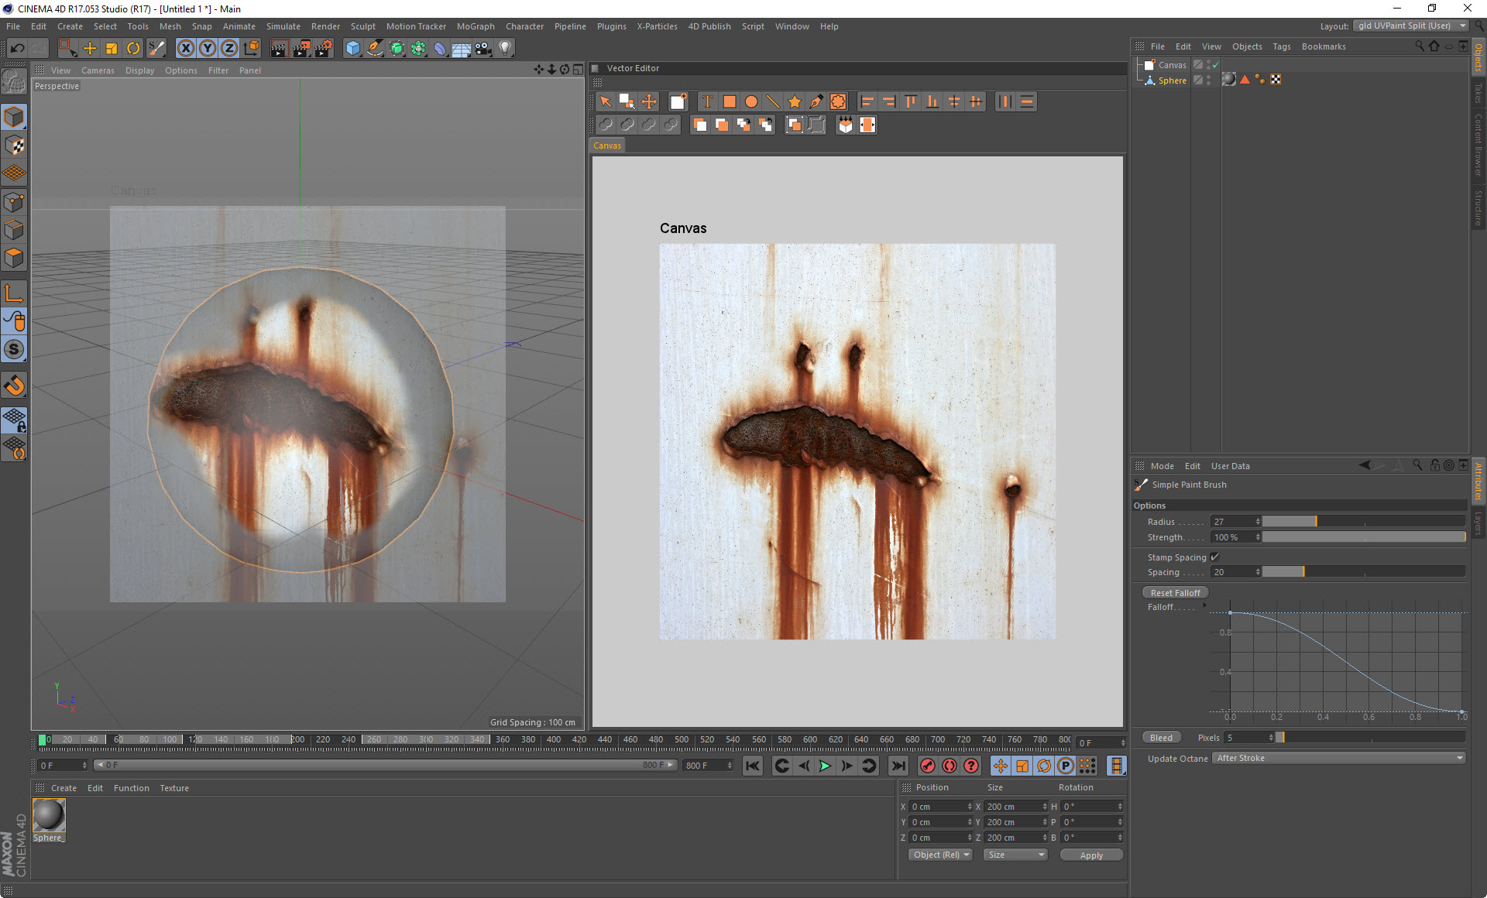Toggle Canvas object visibility dots
The width and height of the screenshot is (1487, 898).
point(1208,65)
